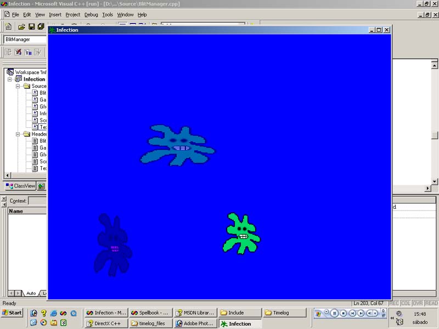Click the bright green creature in Infection
The image size is (439, 329).
pos(241,234)
